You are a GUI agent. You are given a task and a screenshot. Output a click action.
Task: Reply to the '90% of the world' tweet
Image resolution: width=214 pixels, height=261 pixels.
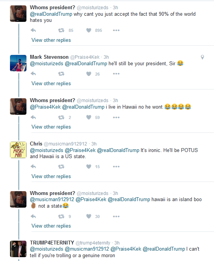coord(33,30)
